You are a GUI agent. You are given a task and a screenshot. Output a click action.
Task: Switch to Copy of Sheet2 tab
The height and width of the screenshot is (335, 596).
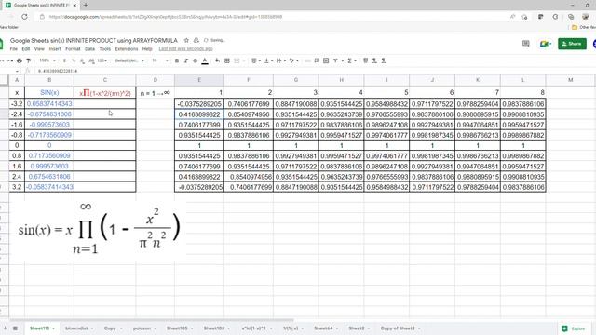click(x=400, y=328)
